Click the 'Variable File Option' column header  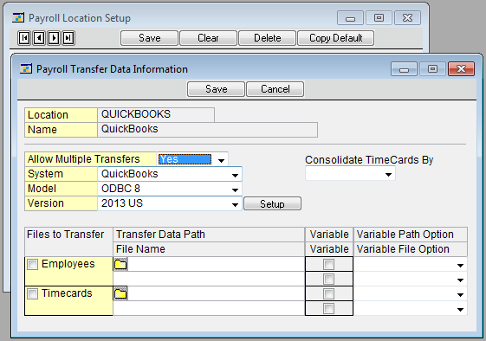click(403, 249)
